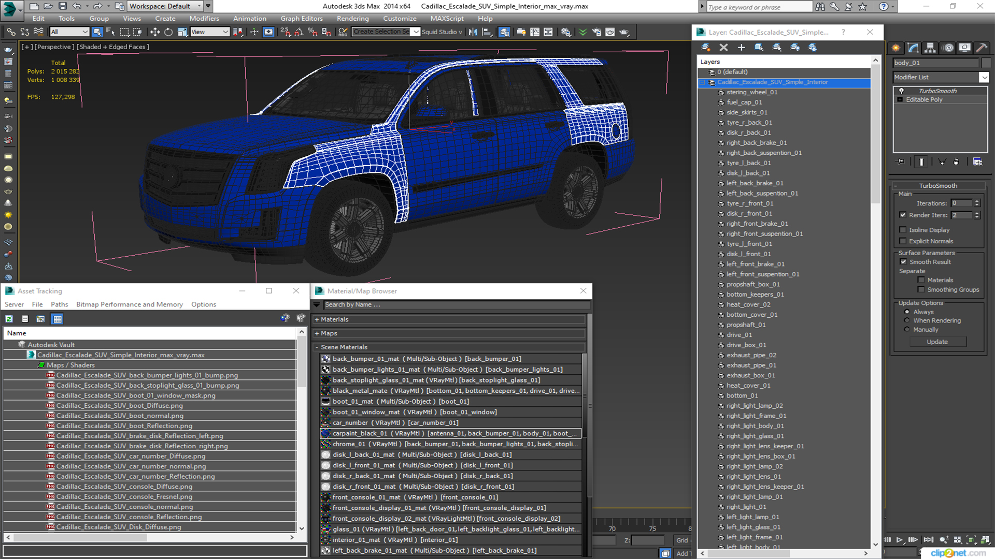Select Manually update option
Image resolution: width=995 pixels, height=559 pixels.
point(907,330)
